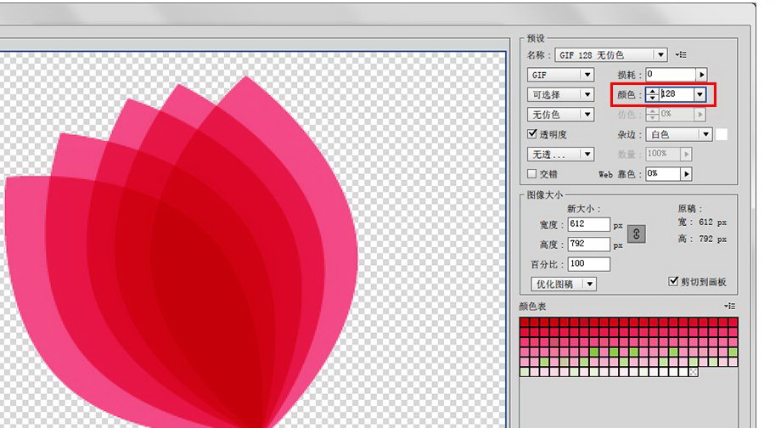Click the 宽度 width input field
Viewport: 781px width, 428px height.
588,224
